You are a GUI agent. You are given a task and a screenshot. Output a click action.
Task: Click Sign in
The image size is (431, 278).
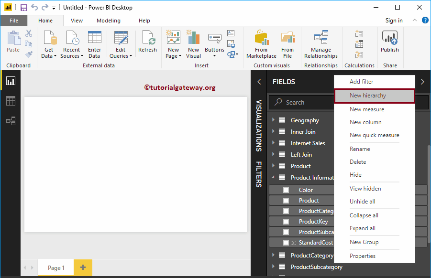point(394,21)
